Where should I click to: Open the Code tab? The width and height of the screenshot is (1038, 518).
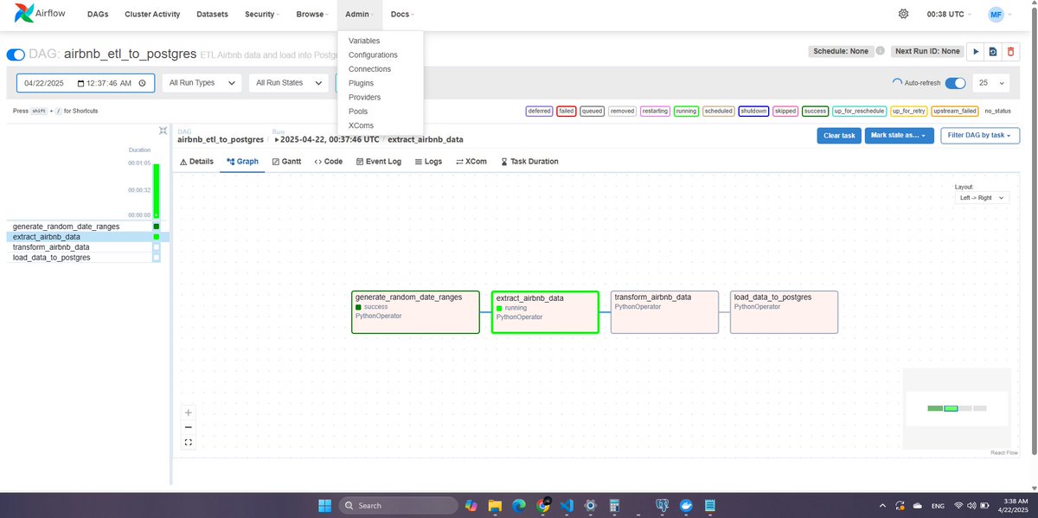click(329, 162)
